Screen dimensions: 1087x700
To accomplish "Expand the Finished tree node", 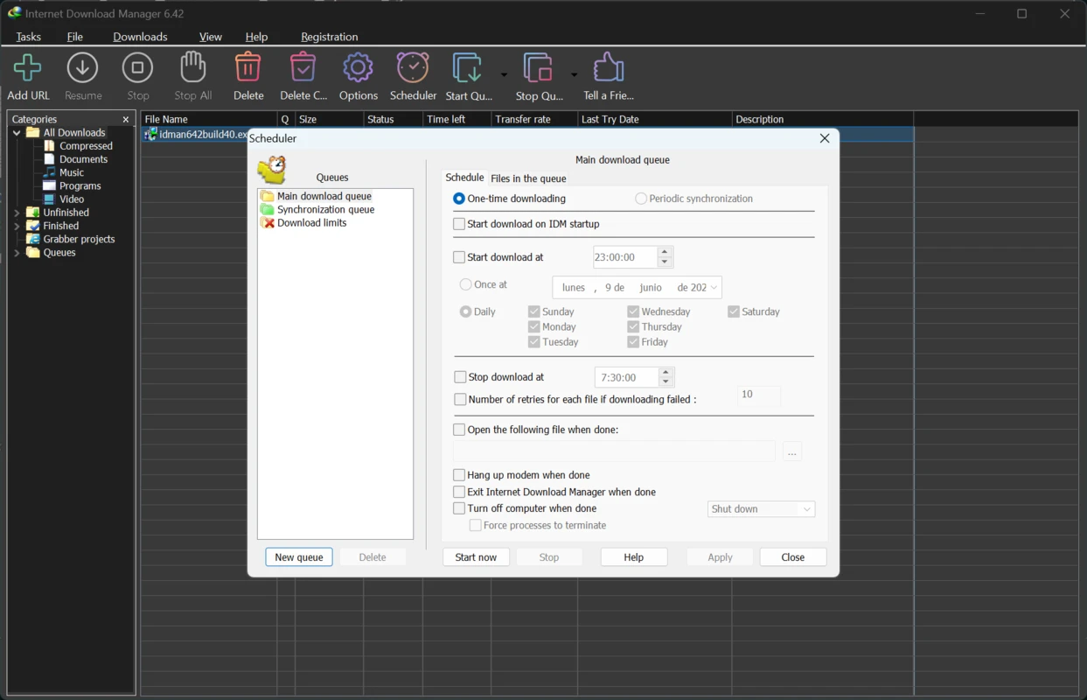I will (x=17, y=226).
